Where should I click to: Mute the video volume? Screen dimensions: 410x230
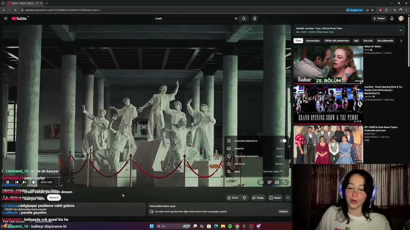coord(34,182)
